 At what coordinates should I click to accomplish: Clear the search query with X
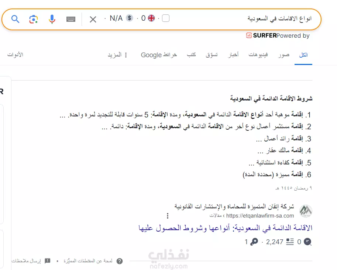[x=93, y=20]
